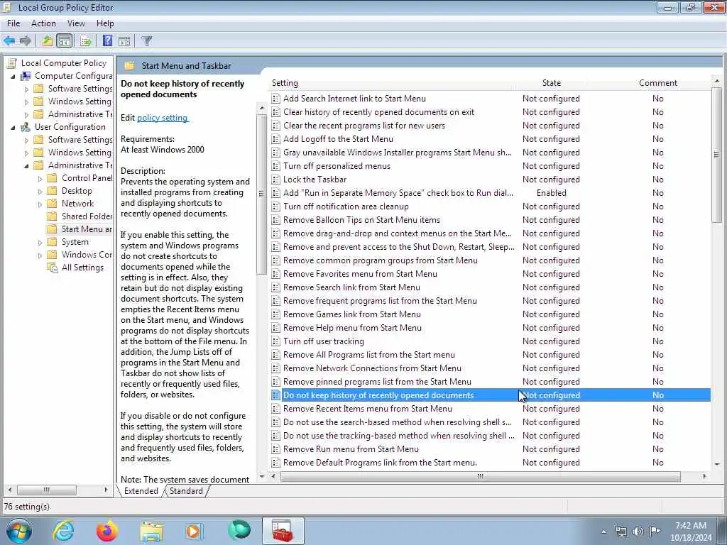Open the View menu
This screenshot has width=727, height=545.
tap(76, 23)
